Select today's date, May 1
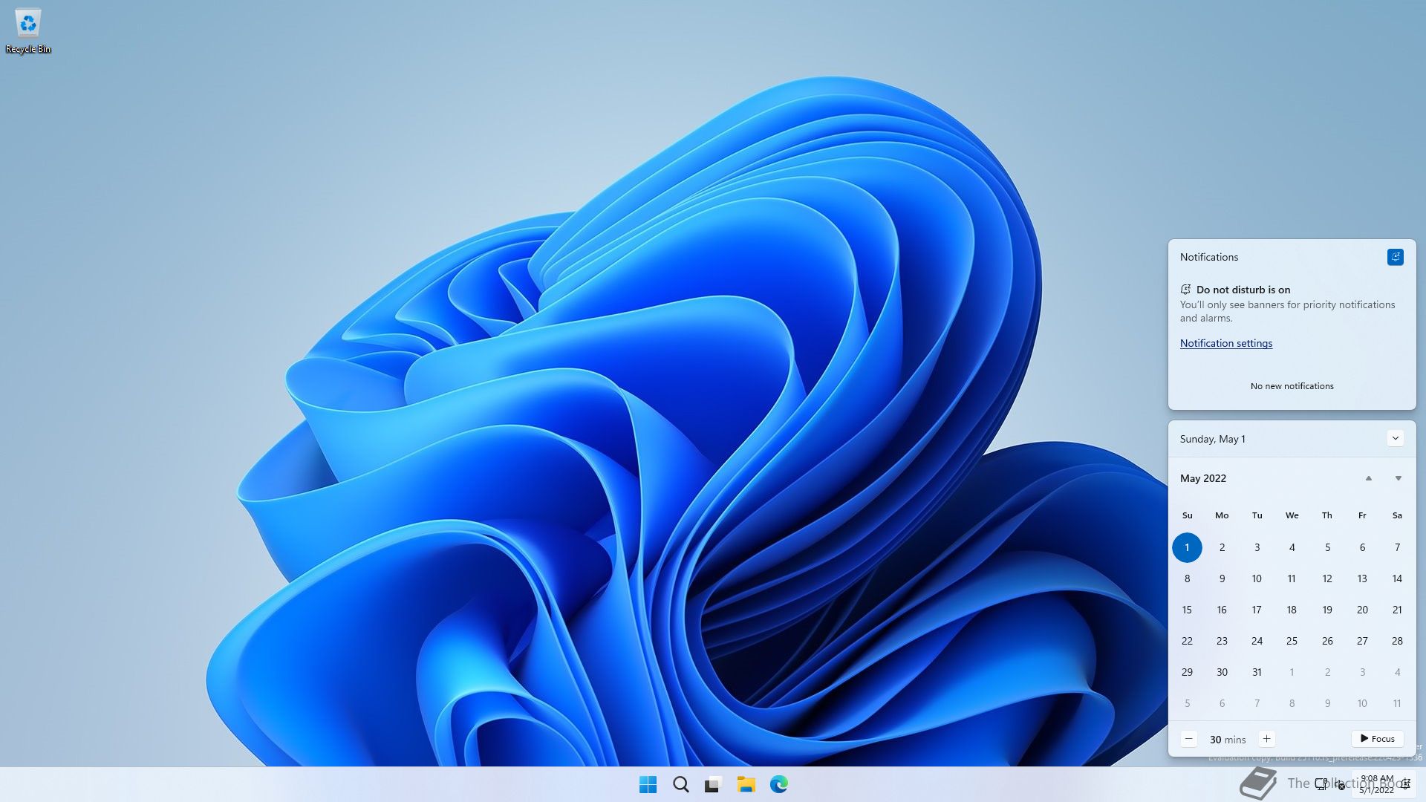This screenshot has height=802, width=1426. [1187, 547]
